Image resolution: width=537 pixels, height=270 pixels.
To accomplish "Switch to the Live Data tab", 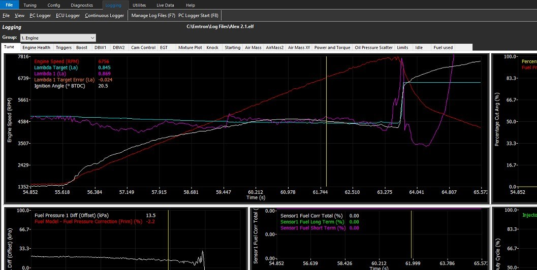I will (165, 5).
